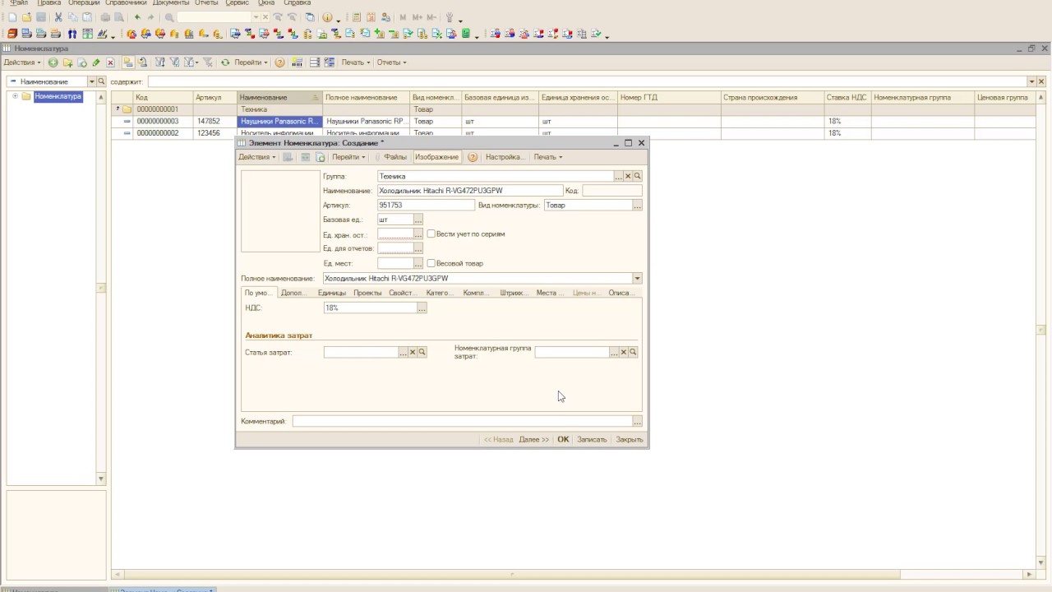Click the undo arrow icon in top toolbar
Image resolution: width=1052 pixels, height=592 pixels.
(x=137, y=17)
